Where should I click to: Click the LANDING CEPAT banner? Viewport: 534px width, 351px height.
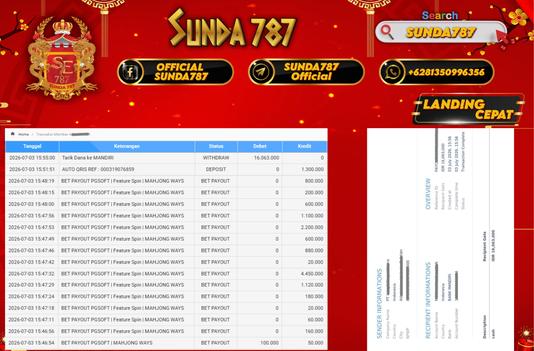[468, 109]
